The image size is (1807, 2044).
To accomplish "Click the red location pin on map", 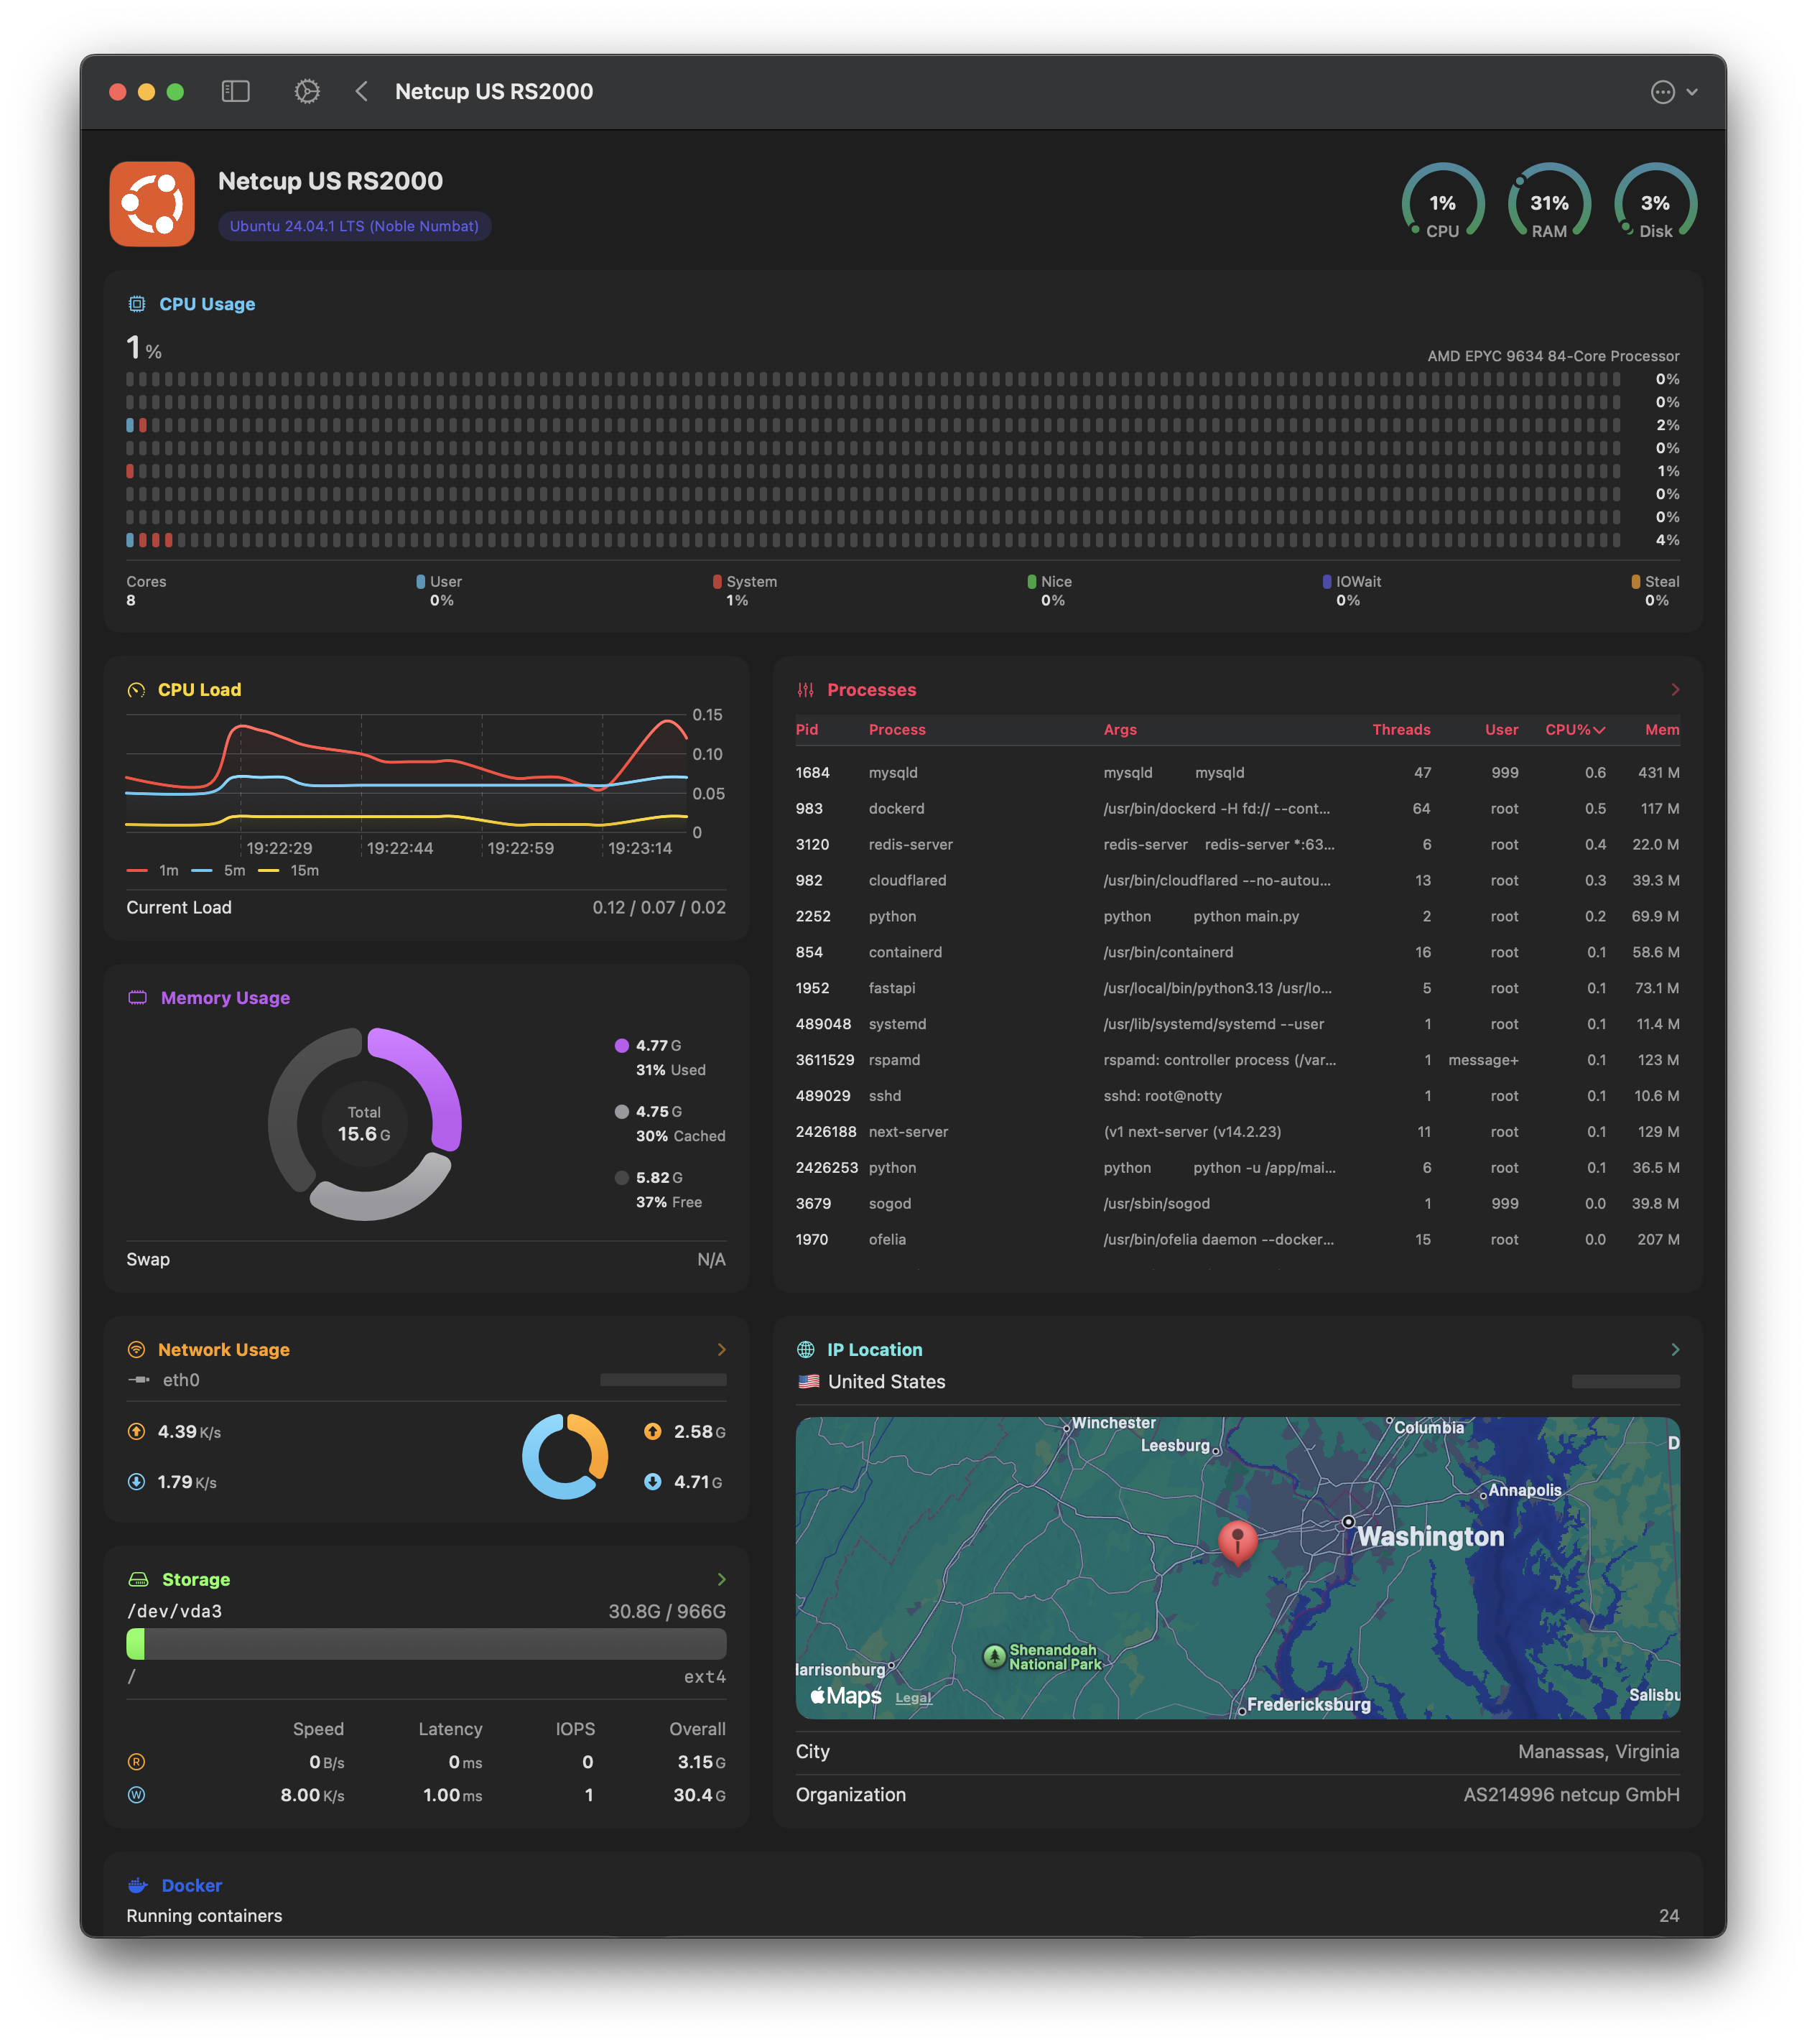I will [1237, 1541].
